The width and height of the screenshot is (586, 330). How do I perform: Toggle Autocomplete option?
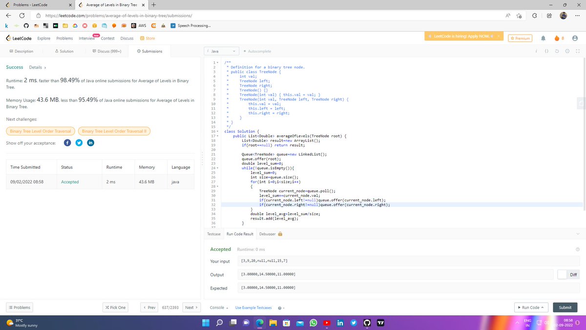(x=256, y=51)
